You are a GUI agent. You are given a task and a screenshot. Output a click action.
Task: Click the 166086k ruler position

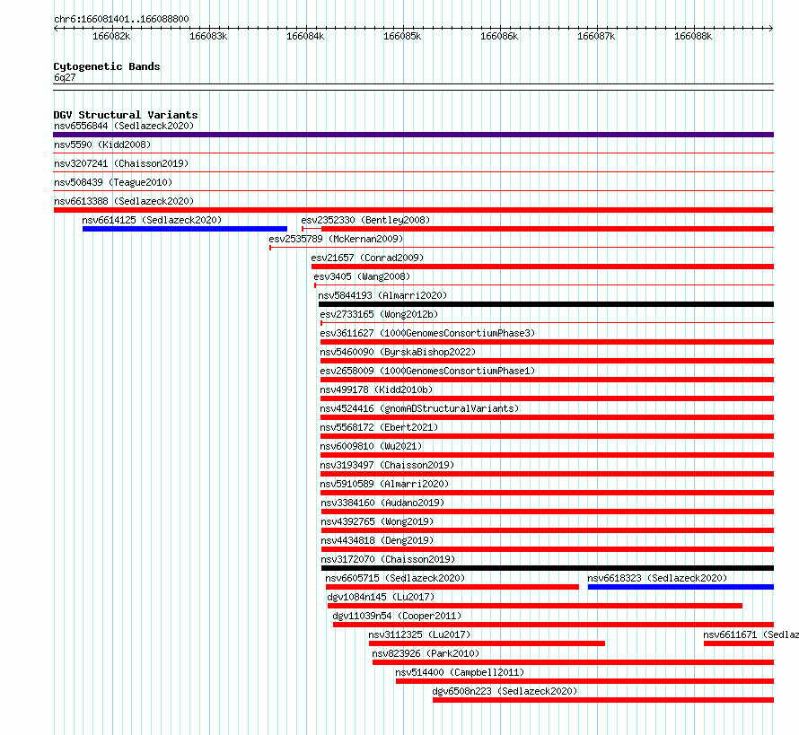[x=499, y=36]
